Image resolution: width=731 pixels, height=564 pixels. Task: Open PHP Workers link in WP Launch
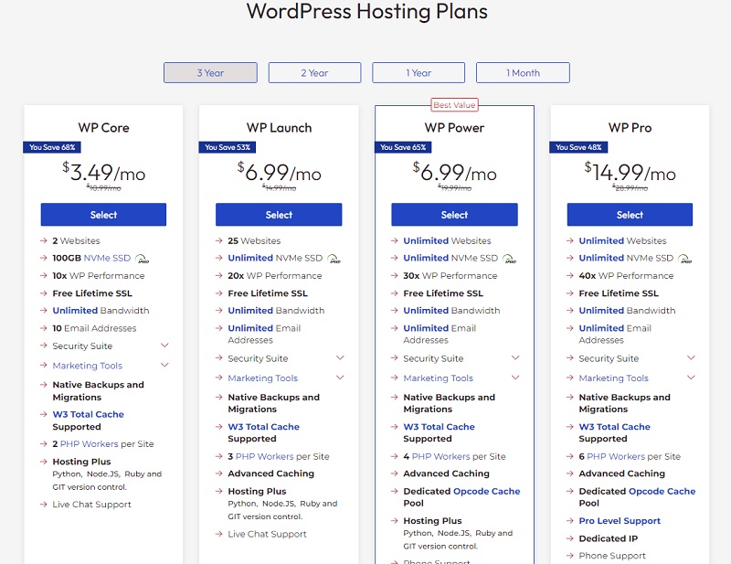pyautogui.click(x=265, y=456)
